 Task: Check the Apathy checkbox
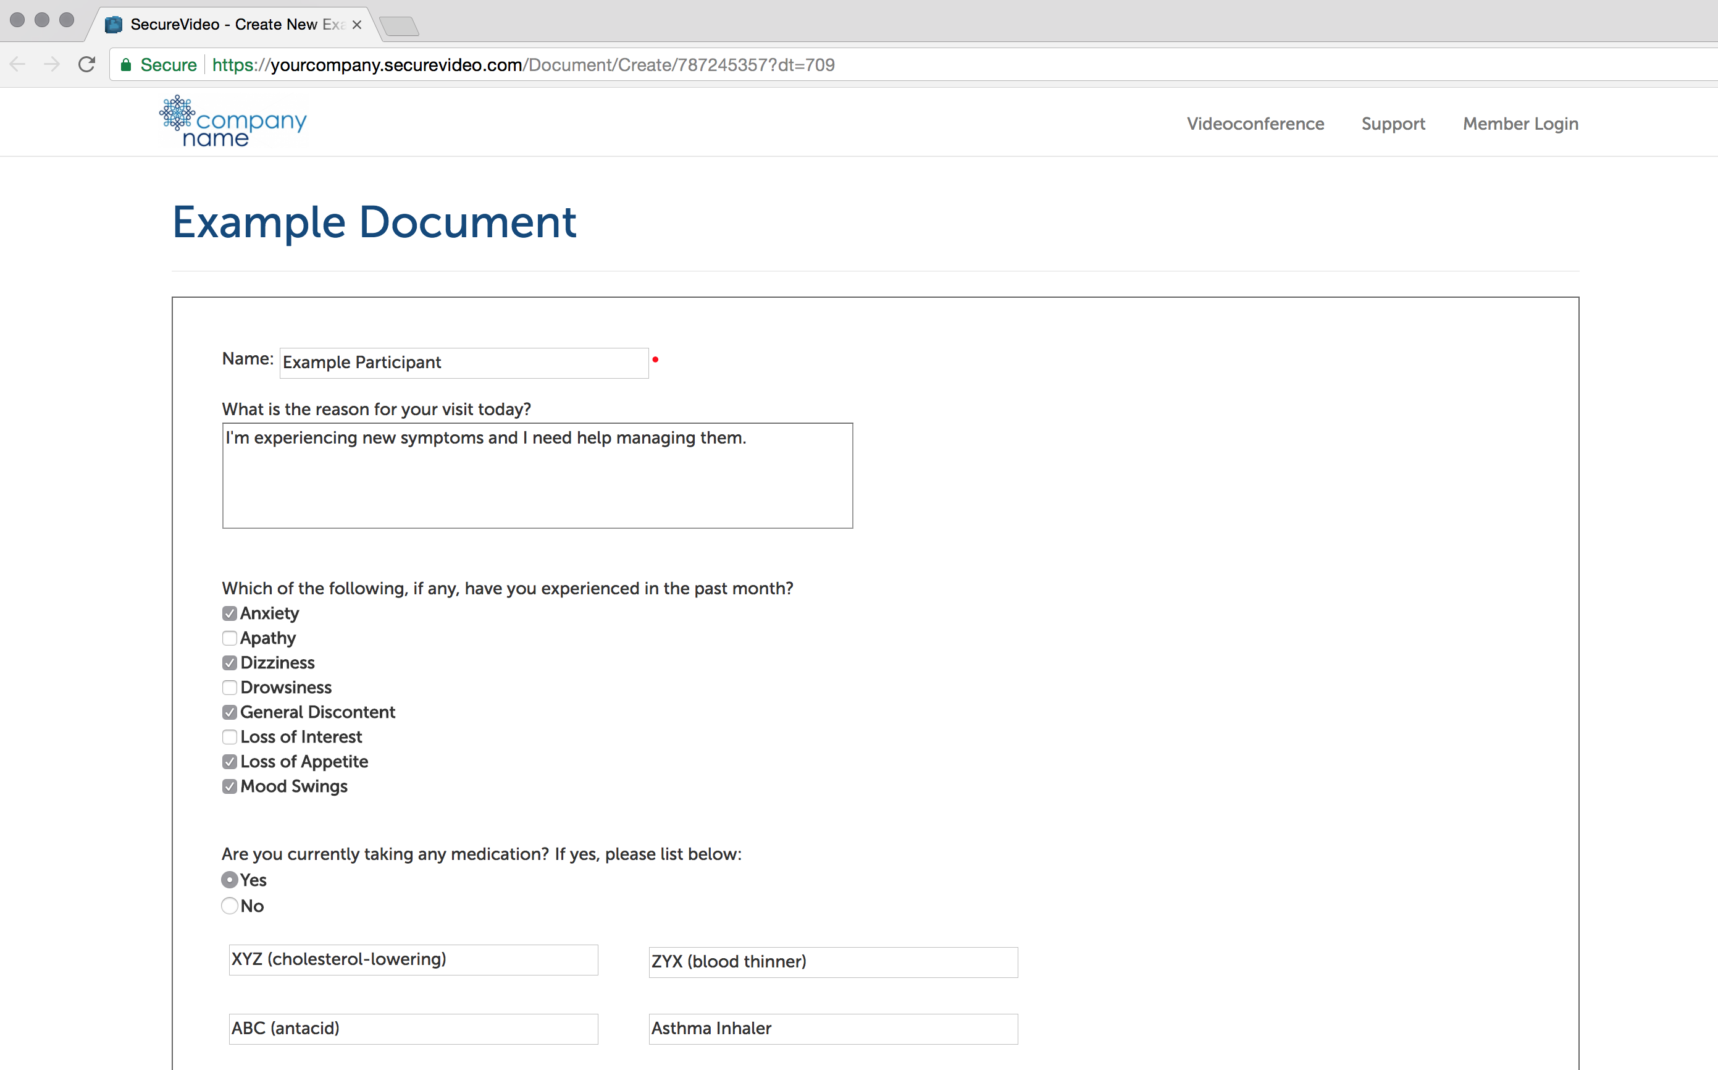pos(229,638)
